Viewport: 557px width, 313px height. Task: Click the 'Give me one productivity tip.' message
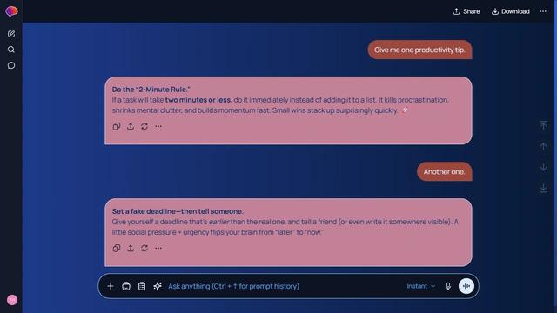[419, 50]
